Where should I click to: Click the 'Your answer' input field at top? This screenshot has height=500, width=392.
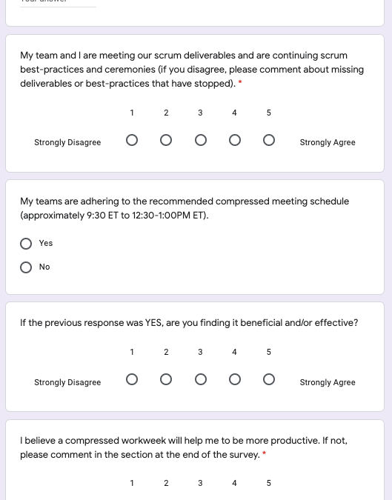tap(58, 2)
